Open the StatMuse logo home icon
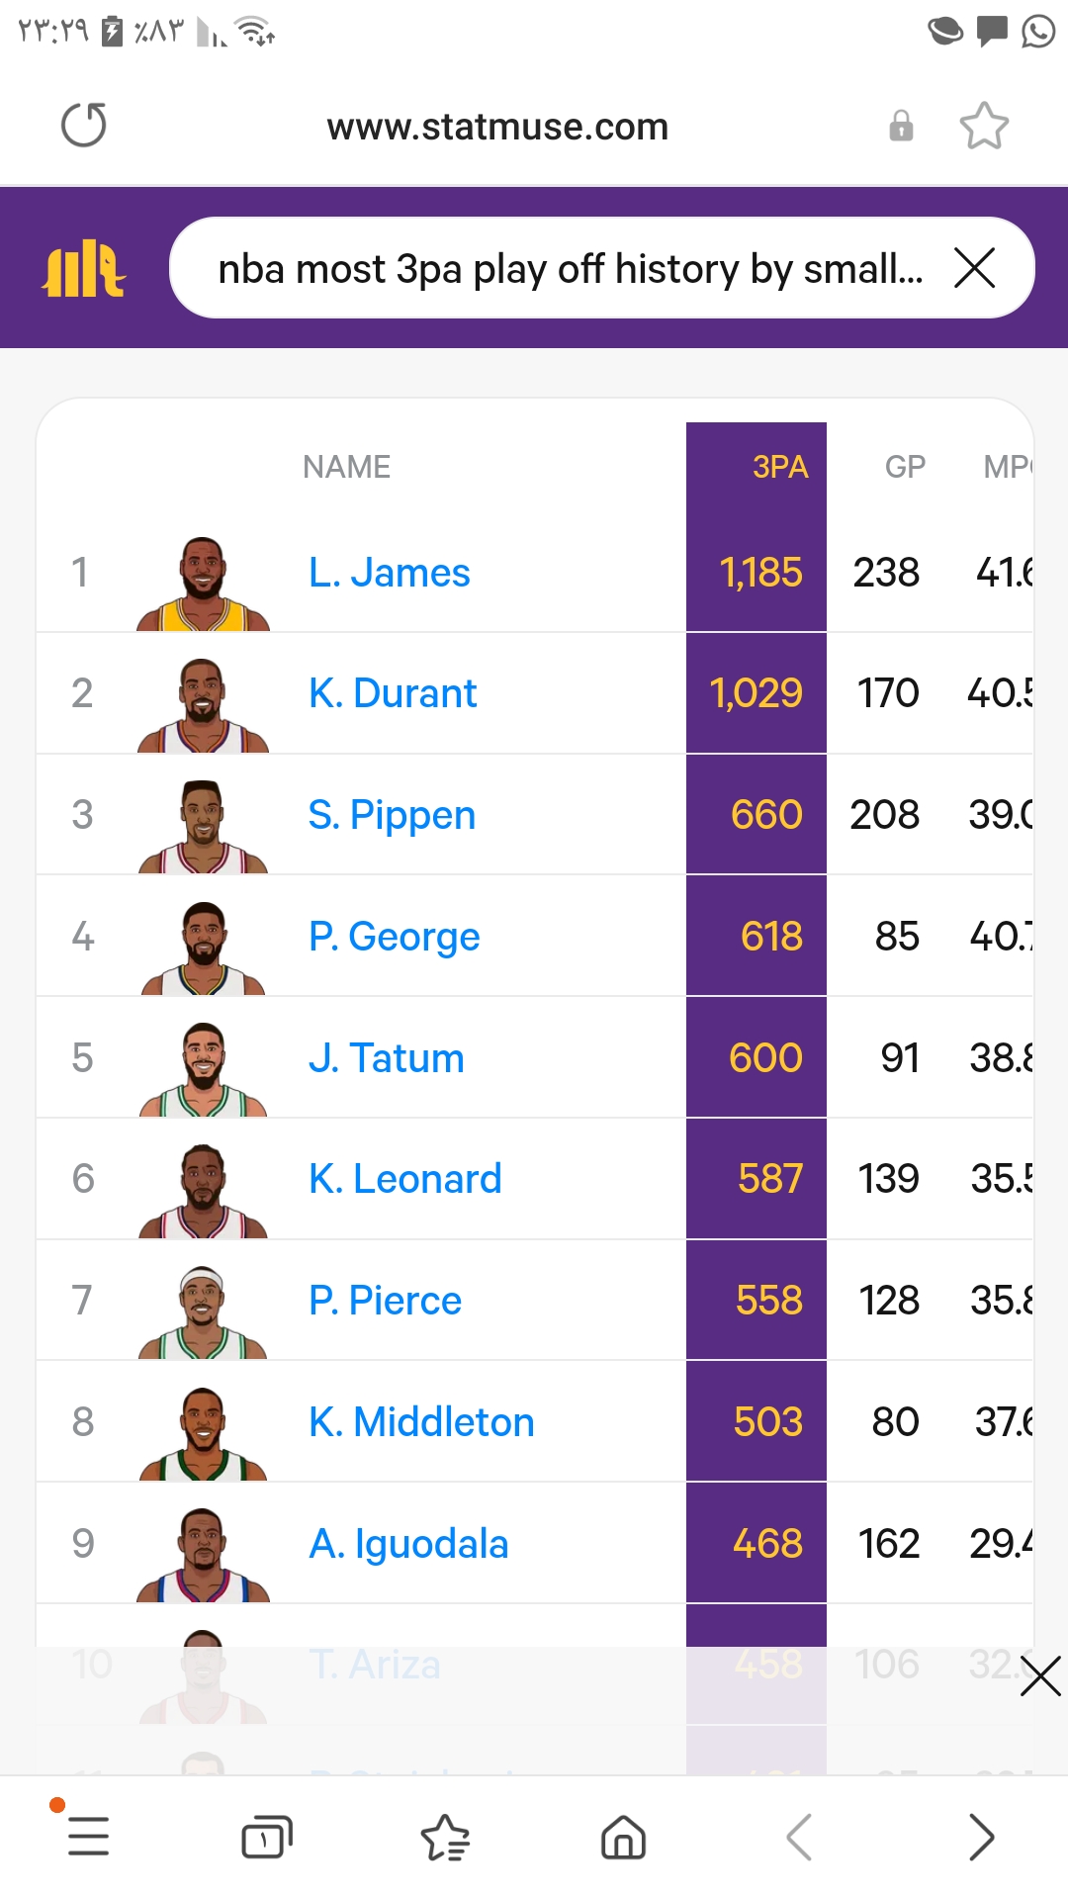Image resolution: width=1068 pixels, height=1899 pixels. click(x=84, y=268)
